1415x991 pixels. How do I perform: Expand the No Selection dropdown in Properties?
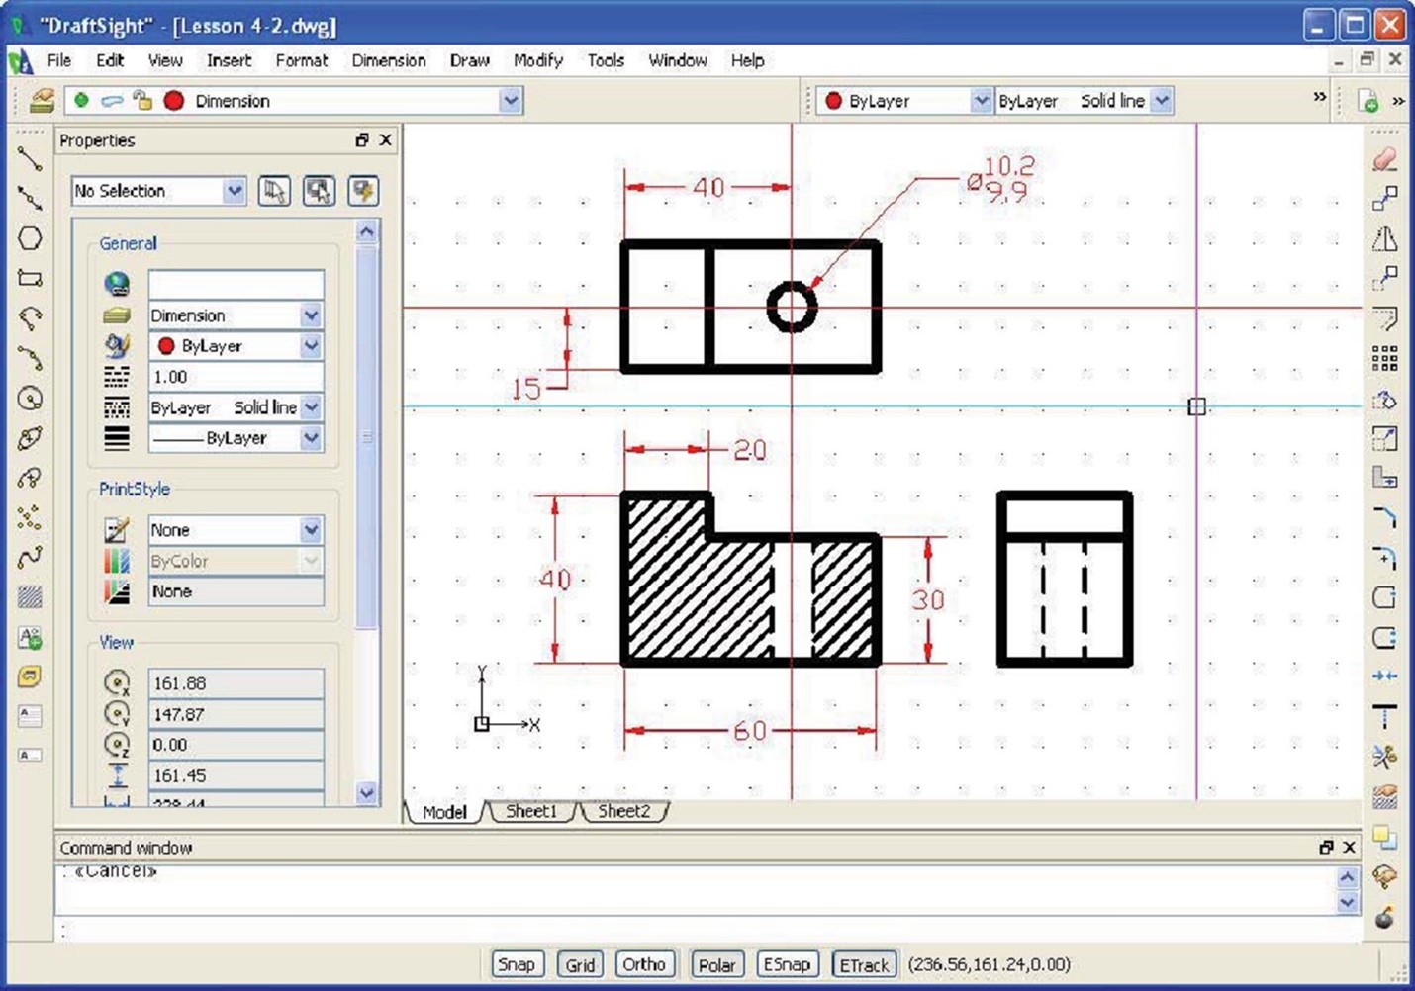point(235,190)
